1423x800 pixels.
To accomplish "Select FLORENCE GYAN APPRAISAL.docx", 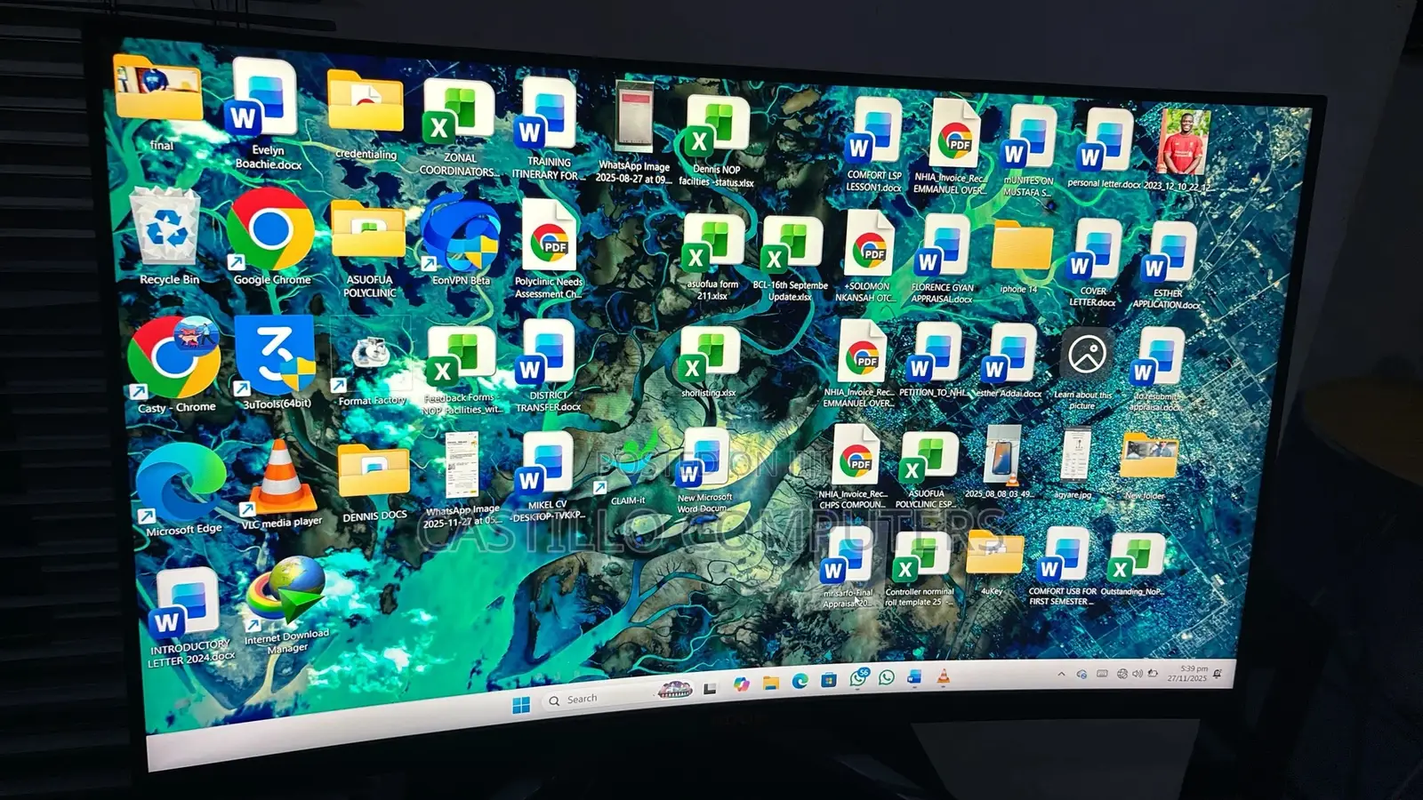I will coord(943,259).
